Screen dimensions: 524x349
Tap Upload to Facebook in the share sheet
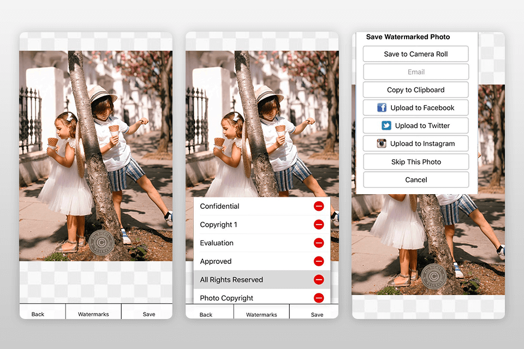(415, 107)
